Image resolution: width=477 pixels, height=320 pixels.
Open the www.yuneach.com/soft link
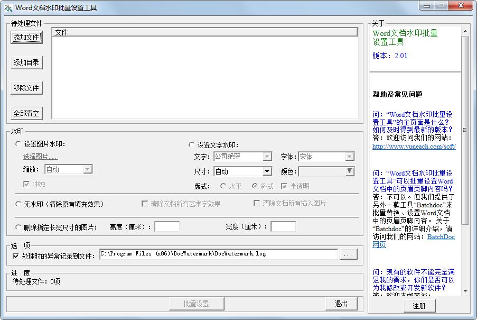tap(414, 147)
